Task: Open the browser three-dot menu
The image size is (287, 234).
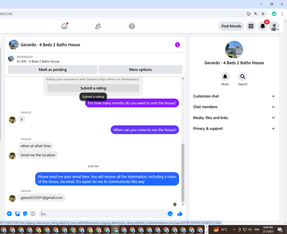Action: [x=282, y=14]
